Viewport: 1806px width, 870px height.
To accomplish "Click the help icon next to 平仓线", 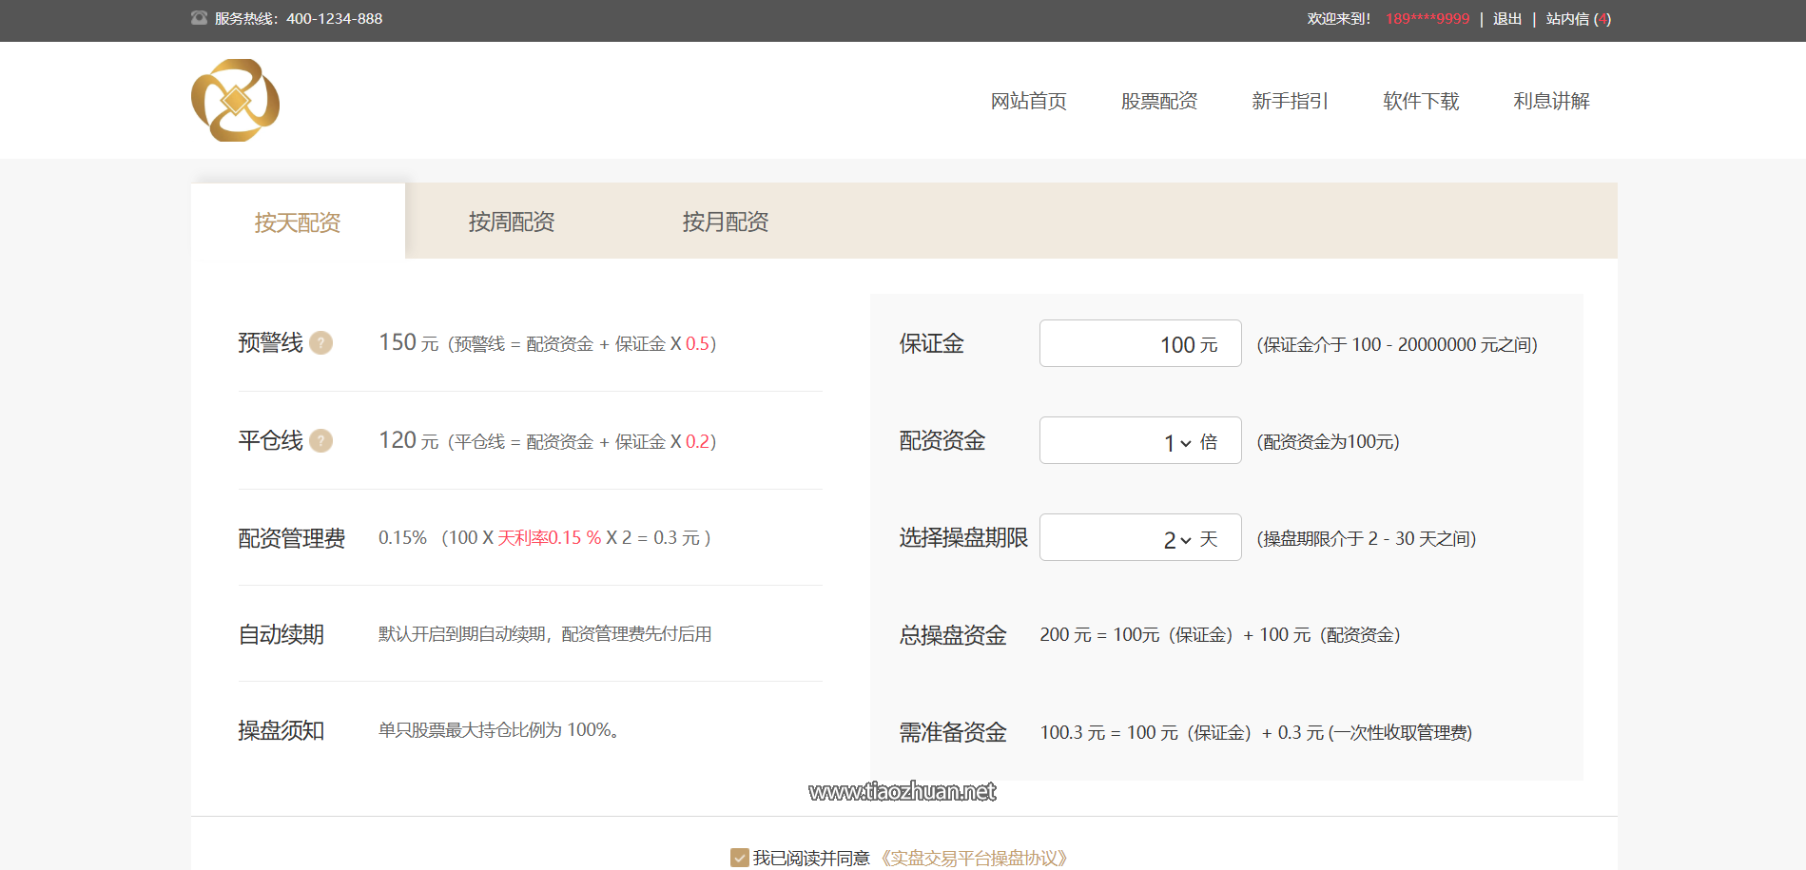I will coord(321,440).
